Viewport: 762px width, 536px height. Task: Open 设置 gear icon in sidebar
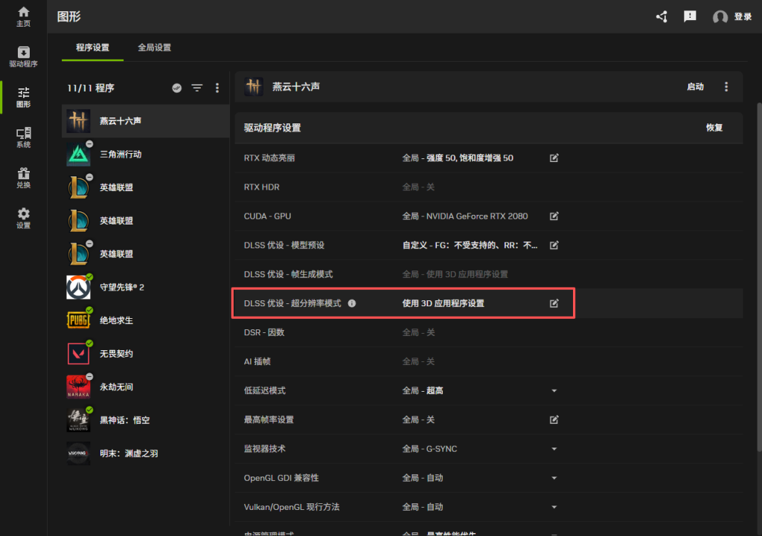click(23, 218)
